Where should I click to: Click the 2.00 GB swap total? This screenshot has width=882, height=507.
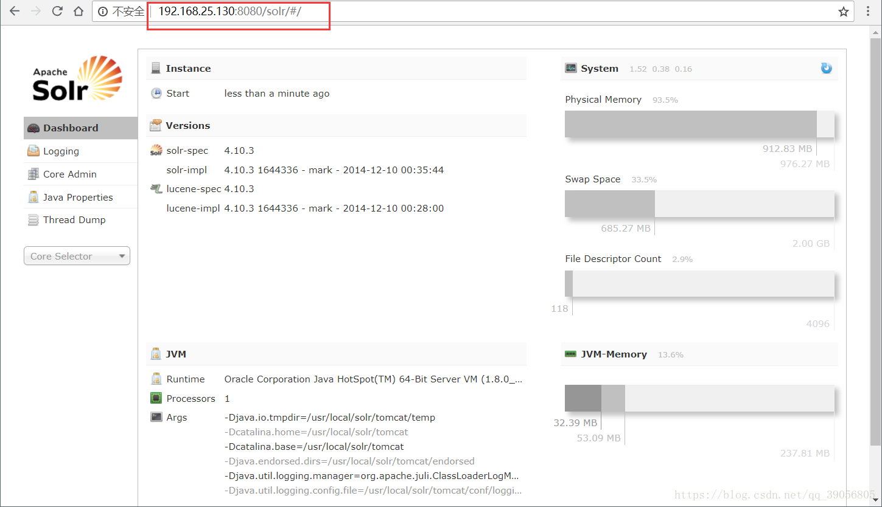811,243
